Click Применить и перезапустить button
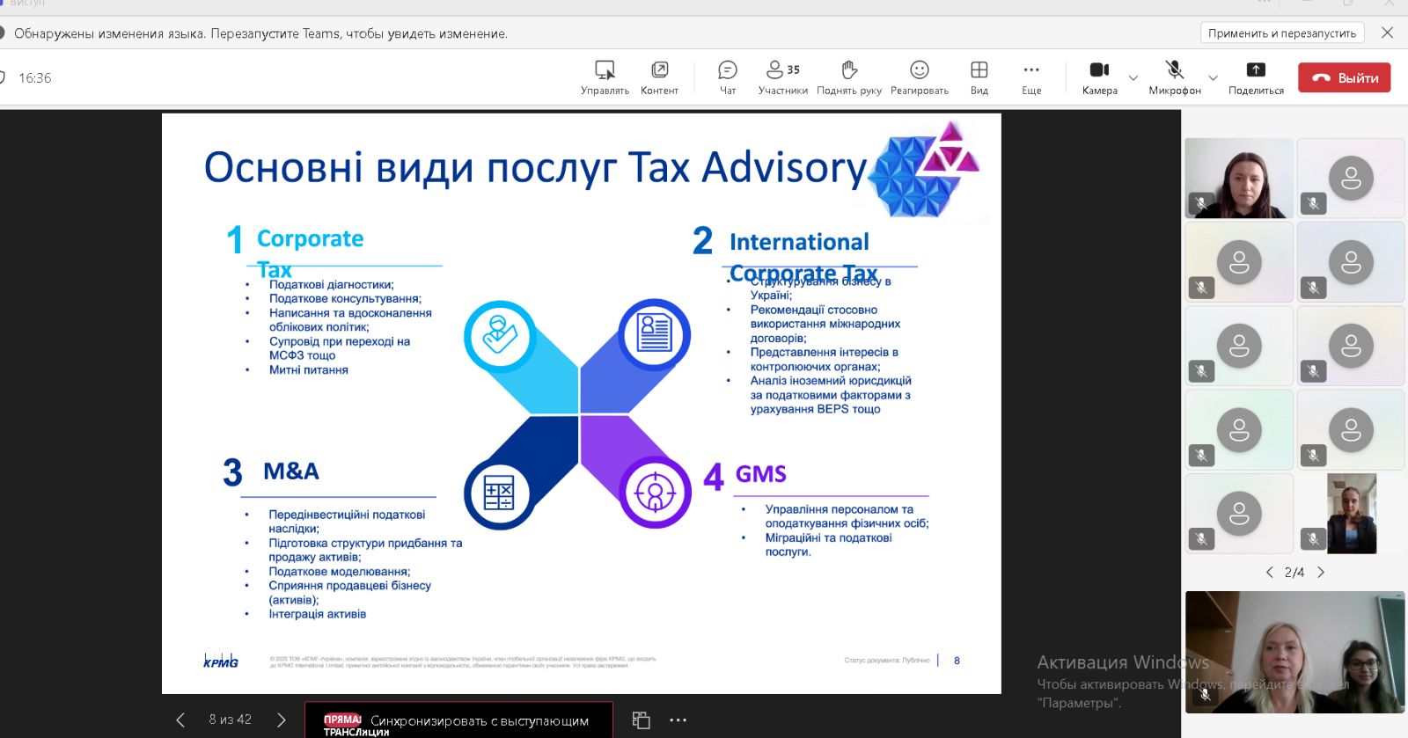This screenshot has height=738, width=1408. pyautogui.click(x=1281, y=33)
